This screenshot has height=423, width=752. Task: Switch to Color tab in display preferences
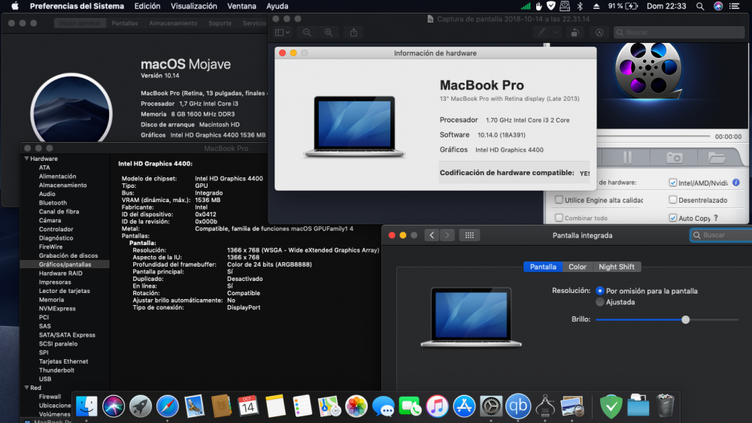tap(578, 267)
